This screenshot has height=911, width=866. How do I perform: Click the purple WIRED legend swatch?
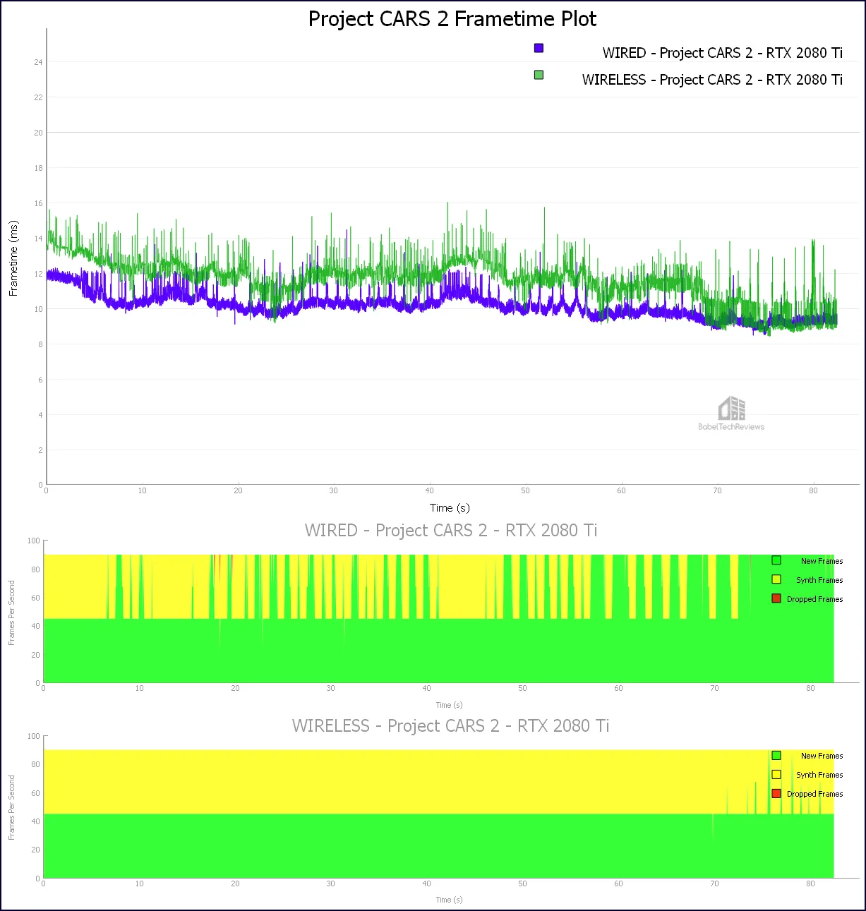click(539, 48)
